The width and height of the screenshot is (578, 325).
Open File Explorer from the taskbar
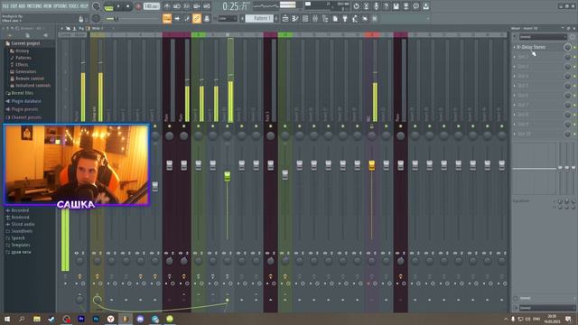pos(36,319)
